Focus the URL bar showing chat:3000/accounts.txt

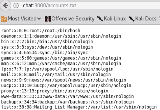[x=90, y=5]
